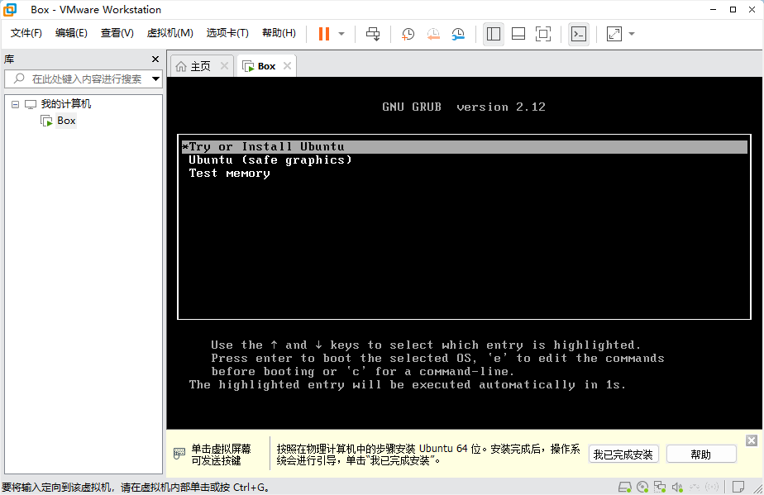Viewport: 764px width, 495px height.
Task: Click the message log note icon
Action: (x=738, y=487)
